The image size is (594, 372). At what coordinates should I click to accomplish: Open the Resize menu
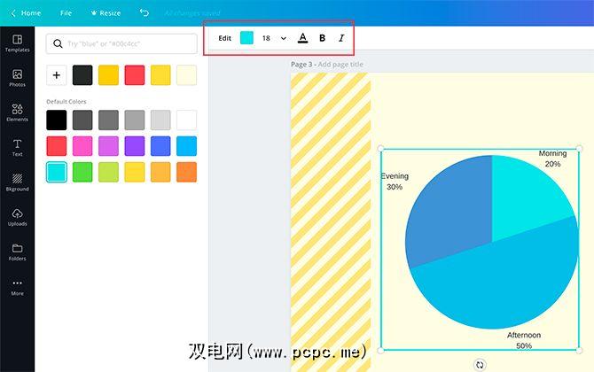click(106, 13)
